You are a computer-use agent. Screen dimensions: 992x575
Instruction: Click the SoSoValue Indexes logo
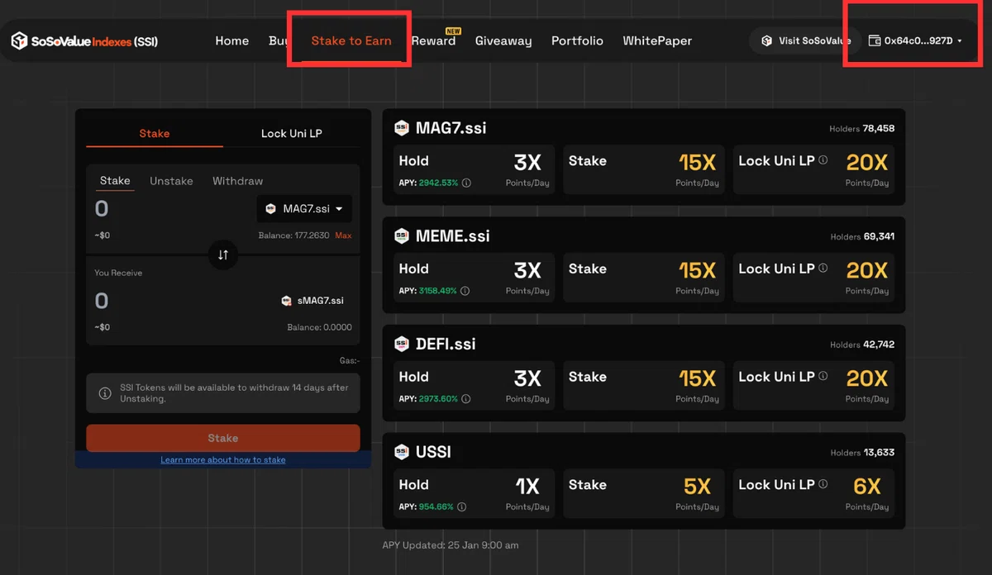pos(84,40)
